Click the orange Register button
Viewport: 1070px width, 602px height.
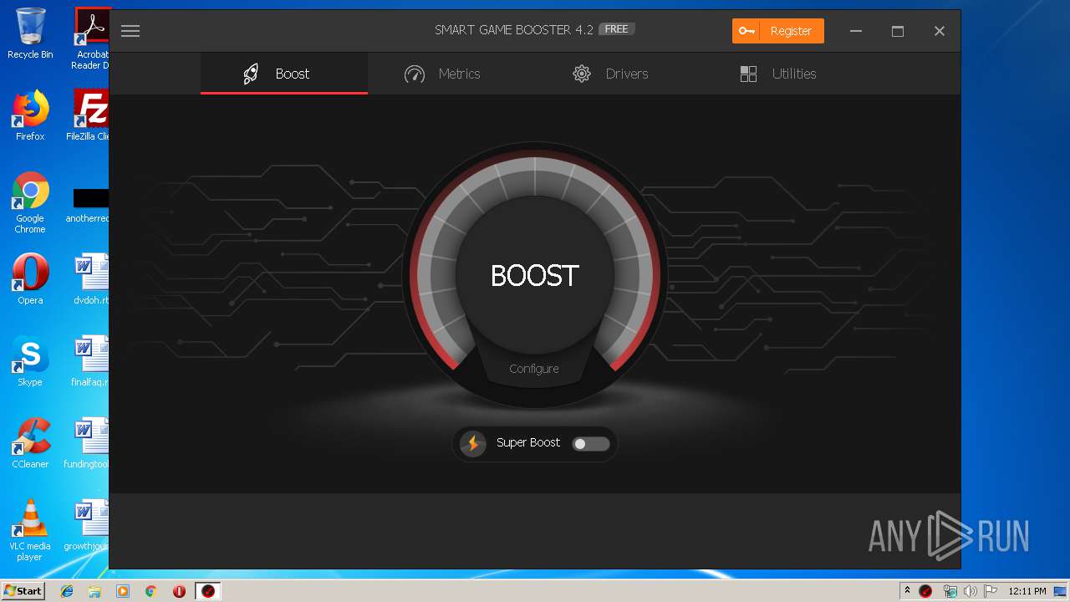click(778, 31)
